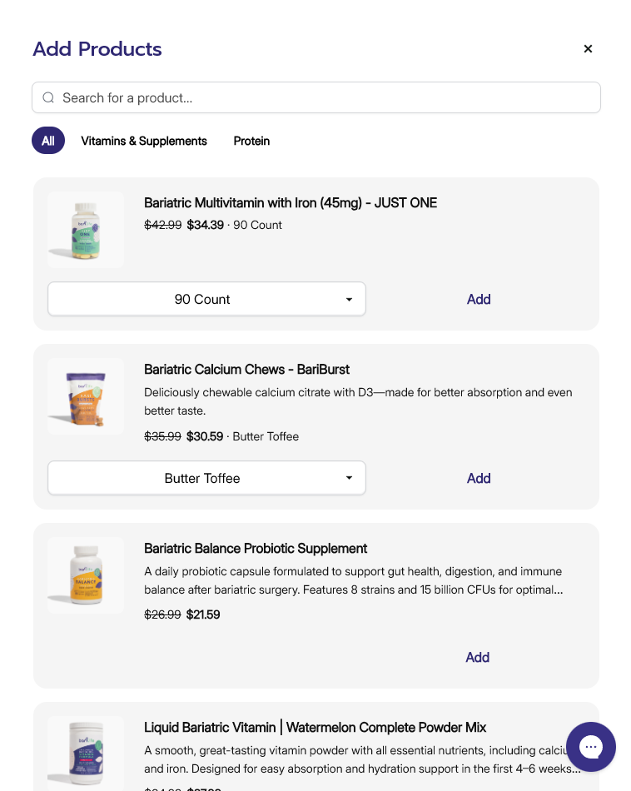Add Bariatric Calcium Chews BariBurst
631x791 pixels.
[479, 478]
